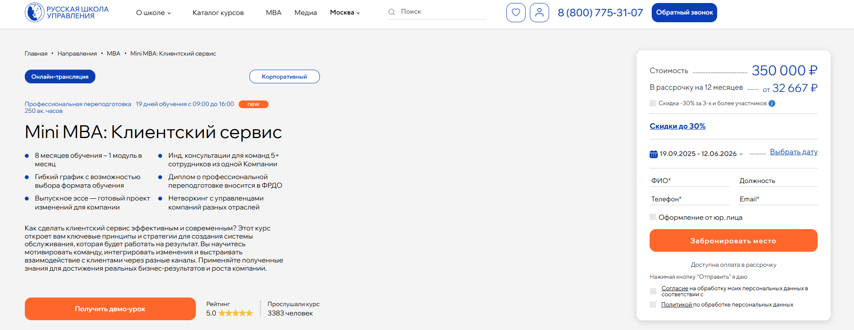Screen dimensions: 854x330
Task: Click the "Mini MBA: Клиентский сервис" heading
Action: point(154,132)
